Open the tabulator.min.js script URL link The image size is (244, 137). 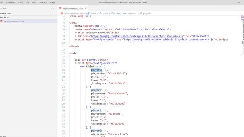tap(169, 40)
